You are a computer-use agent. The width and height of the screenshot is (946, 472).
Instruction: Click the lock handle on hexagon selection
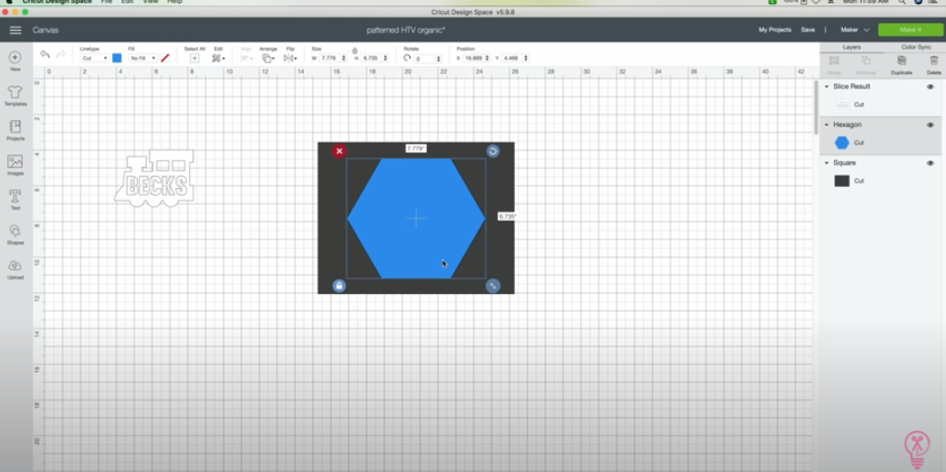(x=339, y=286)
